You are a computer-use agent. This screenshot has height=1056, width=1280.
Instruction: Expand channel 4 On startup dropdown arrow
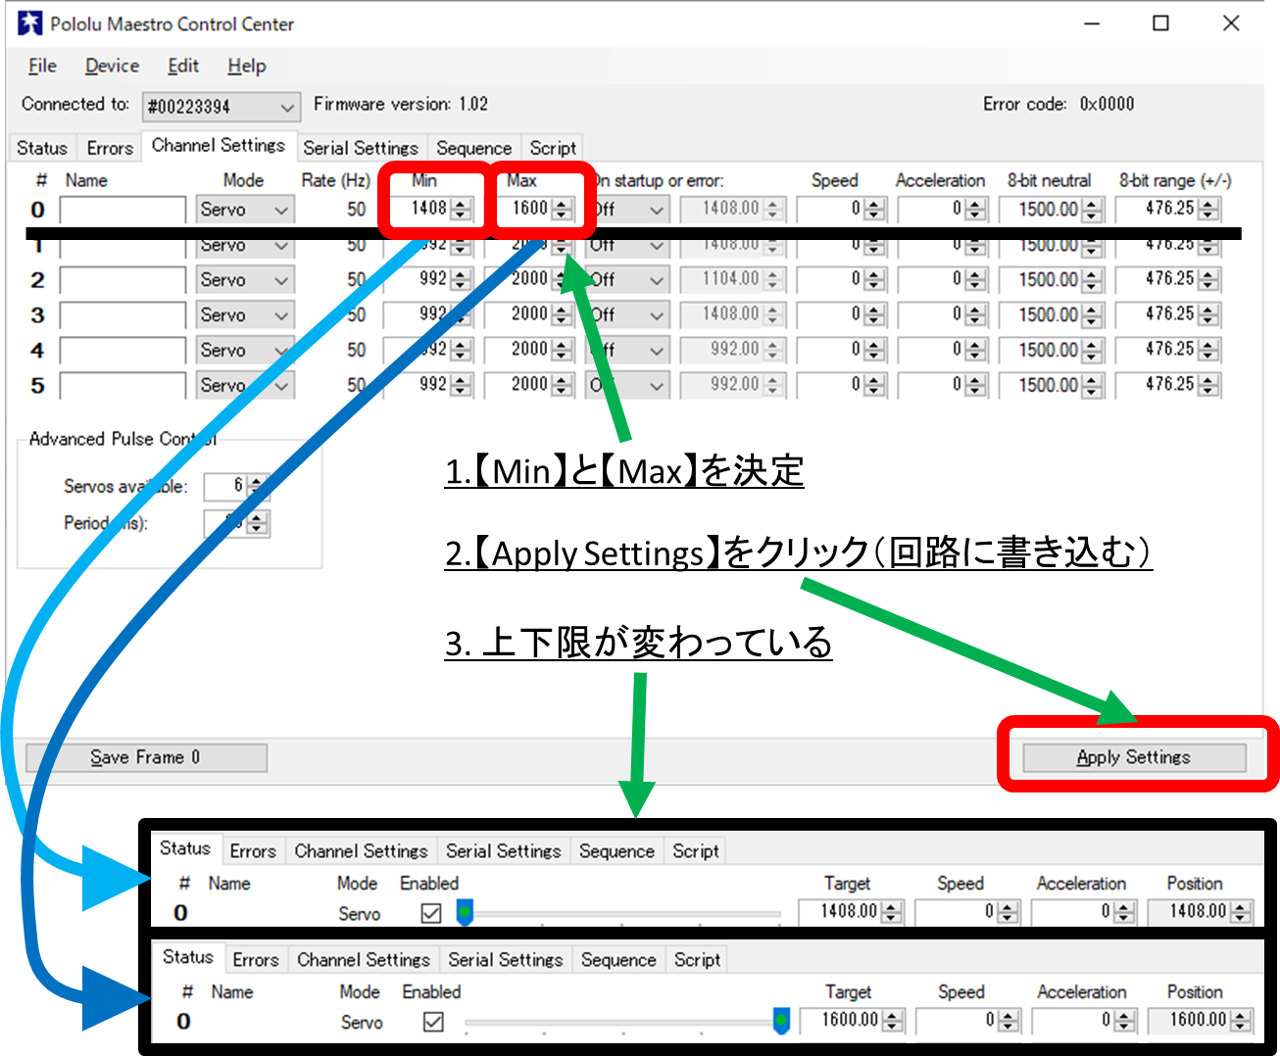click(x=656, y=351)
